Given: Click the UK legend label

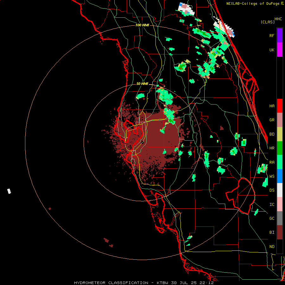Looking at the screenshot, I should tap(272, 50).
